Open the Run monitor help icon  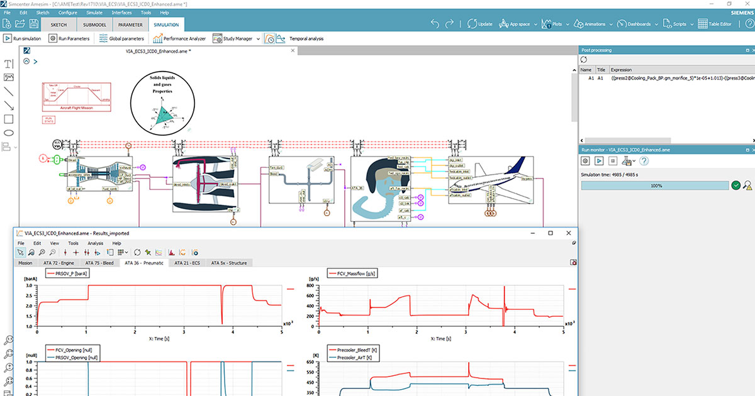(x=643, y=161)
